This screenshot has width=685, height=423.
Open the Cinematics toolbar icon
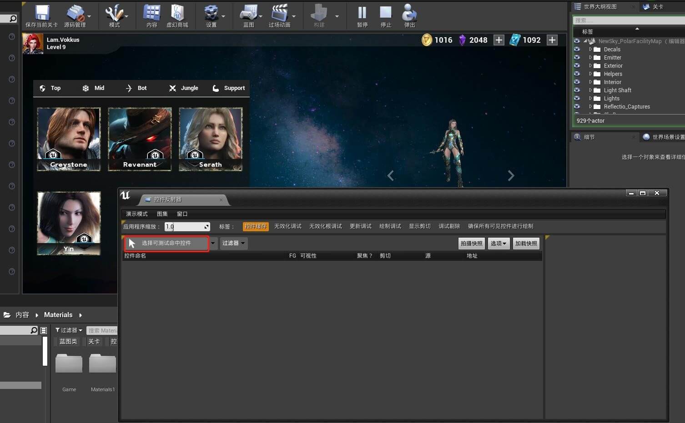click(279, 16)
